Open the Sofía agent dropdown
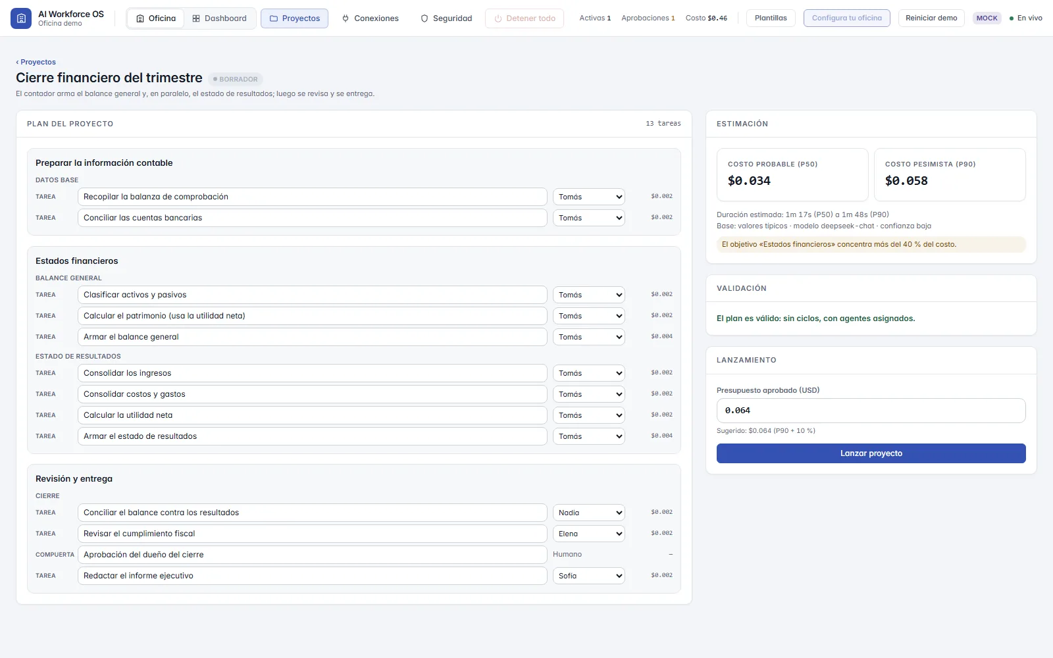The width and height of the screenshot is (1053, 658). pos(588,576)
